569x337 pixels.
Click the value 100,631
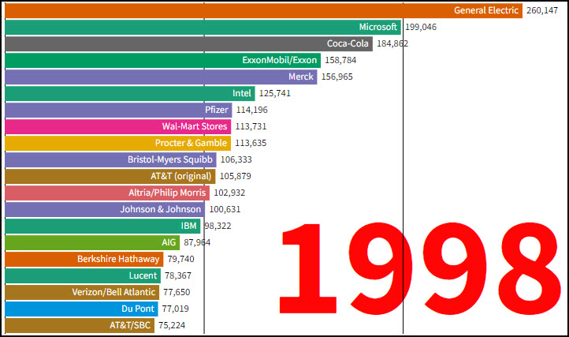[x=225, y=209]
